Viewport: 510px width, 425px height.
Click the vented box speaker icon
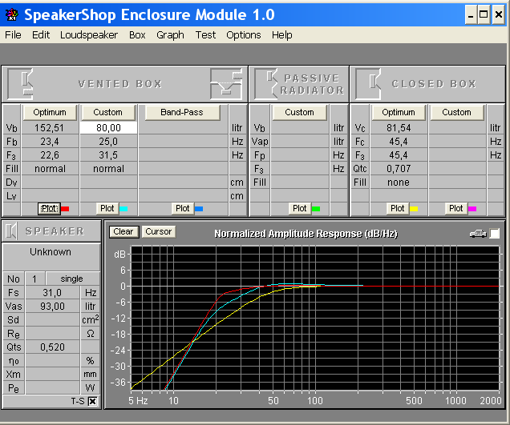[20, 84]
